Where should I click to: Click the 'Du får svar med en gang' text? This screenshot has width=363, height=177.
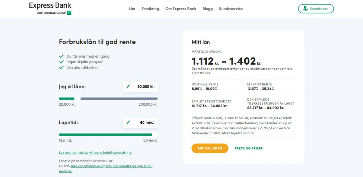coord(88,56)
